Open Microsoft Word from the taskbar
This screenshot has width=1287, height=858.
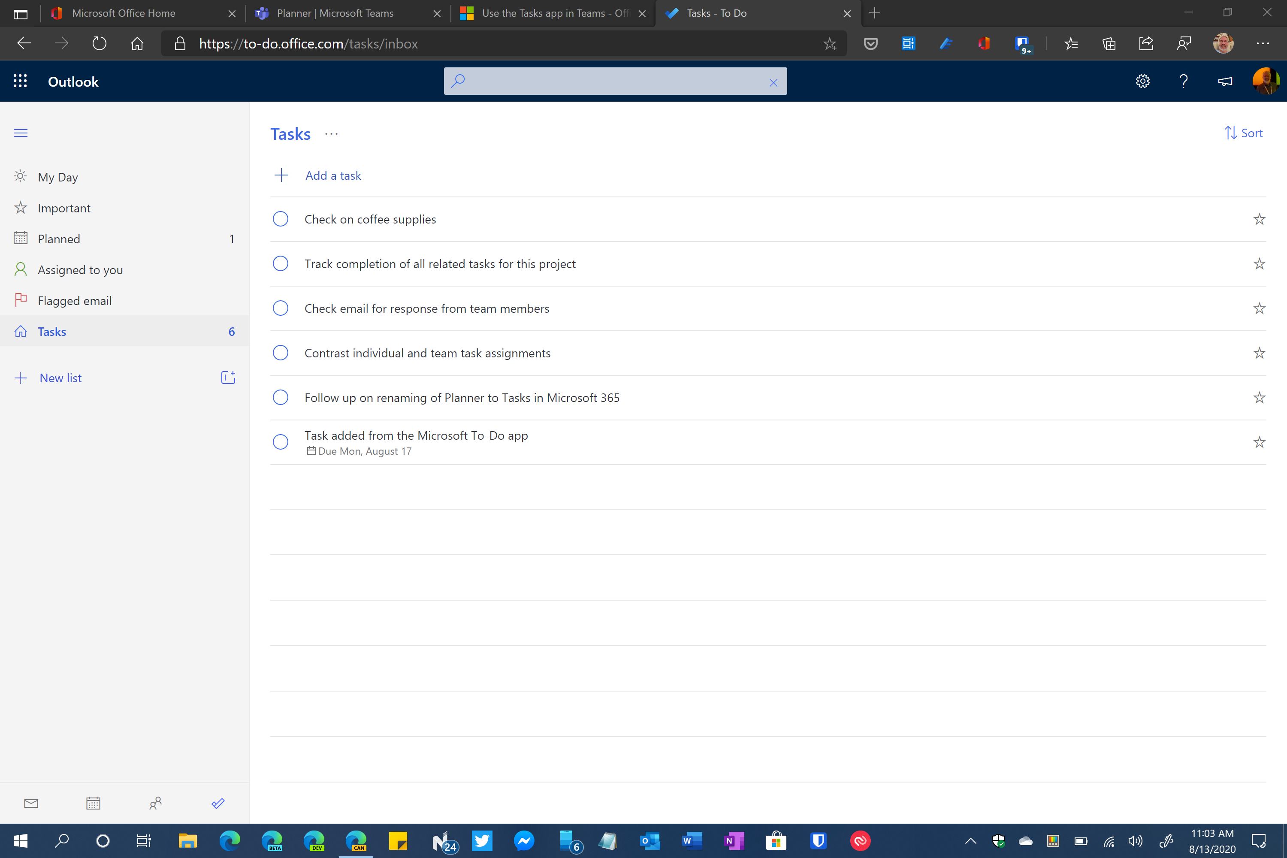click(x=692, y=841)
